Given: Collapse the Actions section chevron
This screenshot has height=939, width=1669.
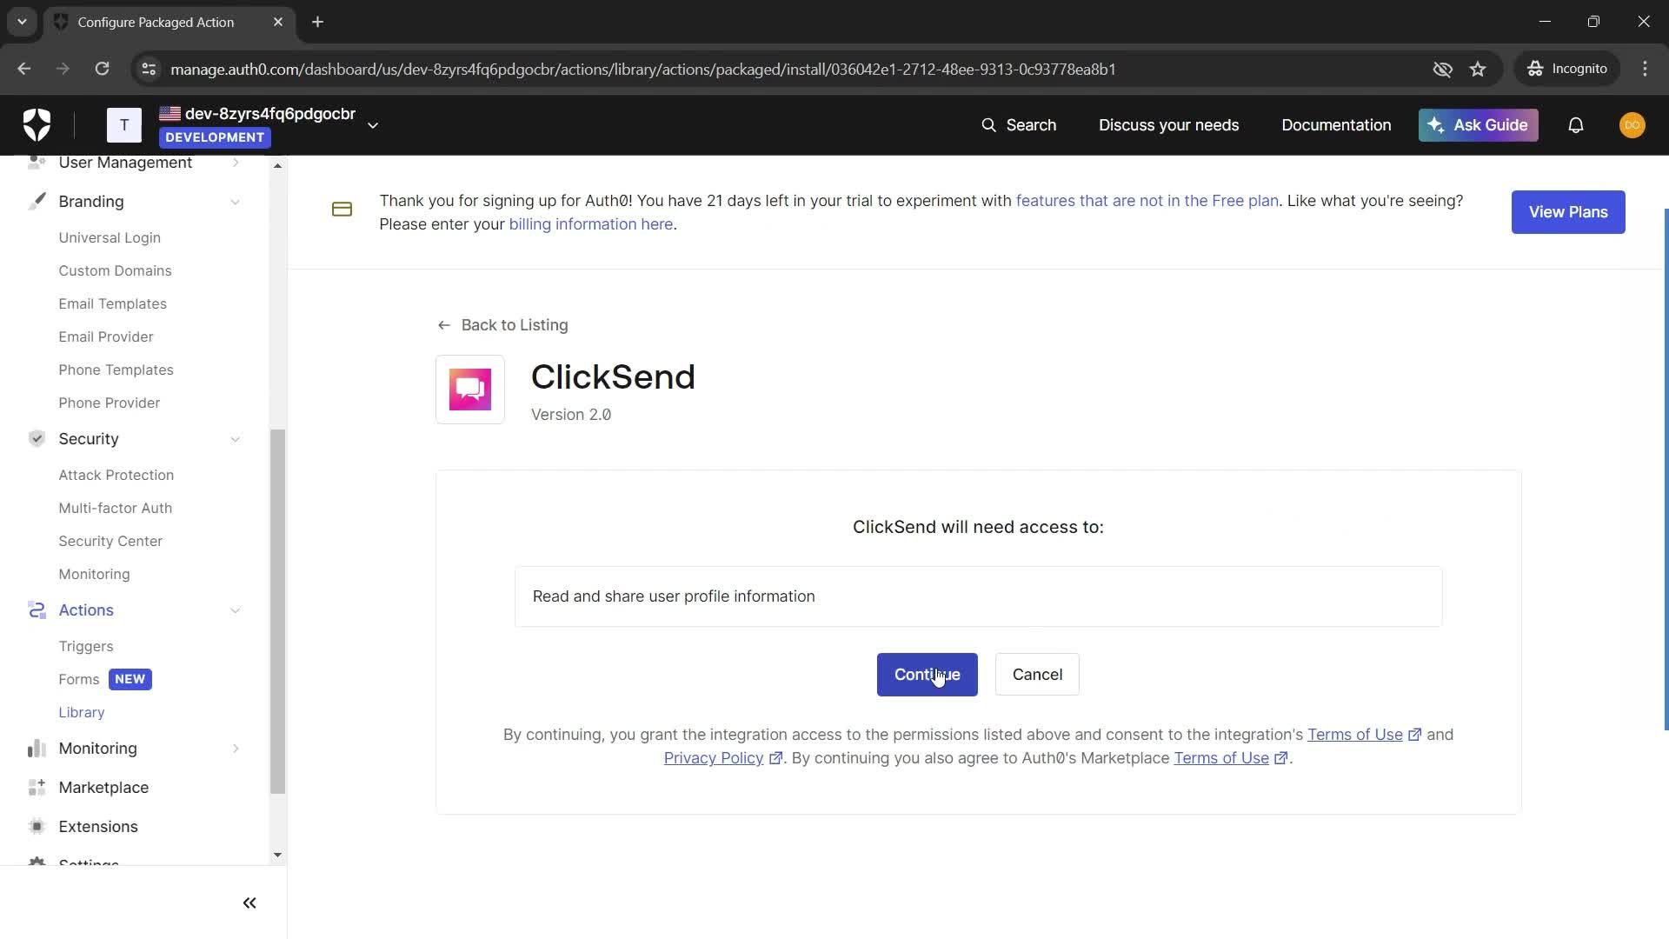Looking at the screenshot, I should point(235,610).
